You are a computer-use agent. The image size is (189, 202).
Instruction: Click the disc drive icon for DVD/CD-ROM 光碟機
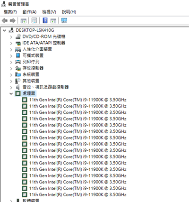click(18, 37)
